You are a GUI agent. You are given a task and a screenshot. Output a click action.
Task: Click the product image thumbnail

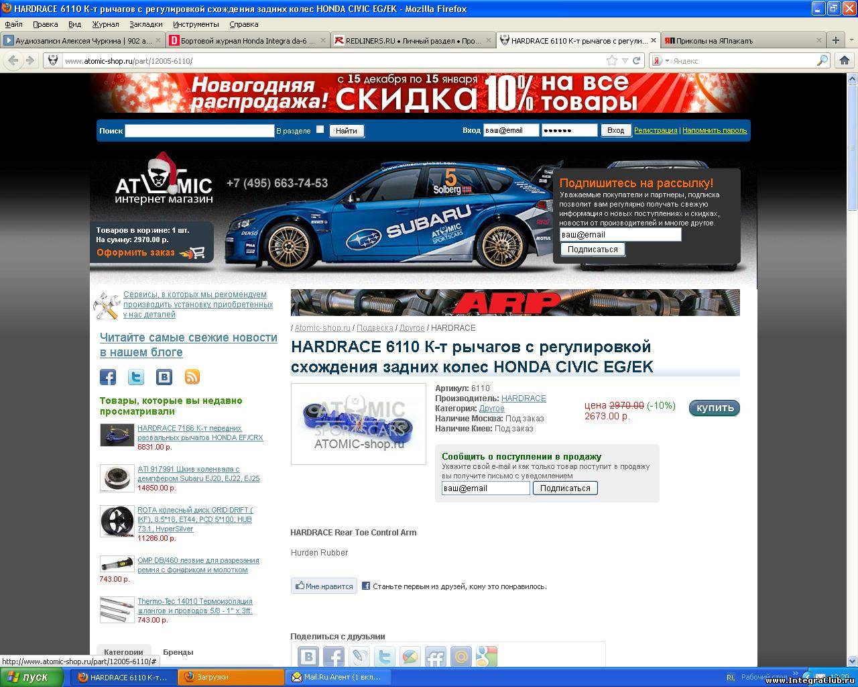tap(359, 424)
